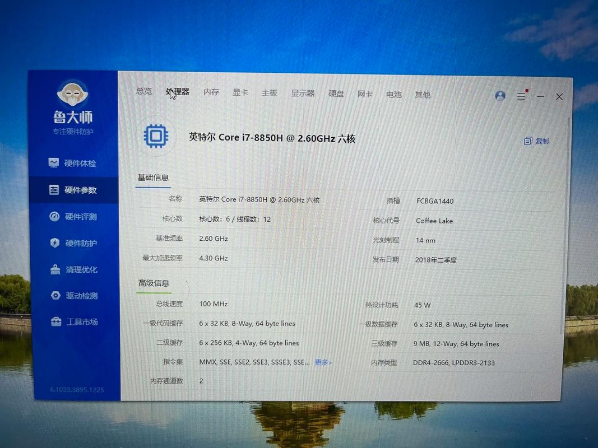Click the user account avatar icon
598x448 pixels.
click(x=500, y=96)
